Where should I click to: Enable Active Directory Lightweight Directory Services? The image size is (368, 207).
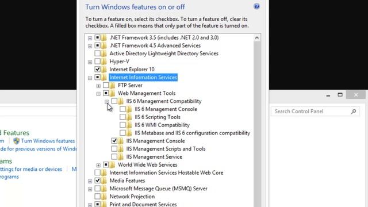97,53
